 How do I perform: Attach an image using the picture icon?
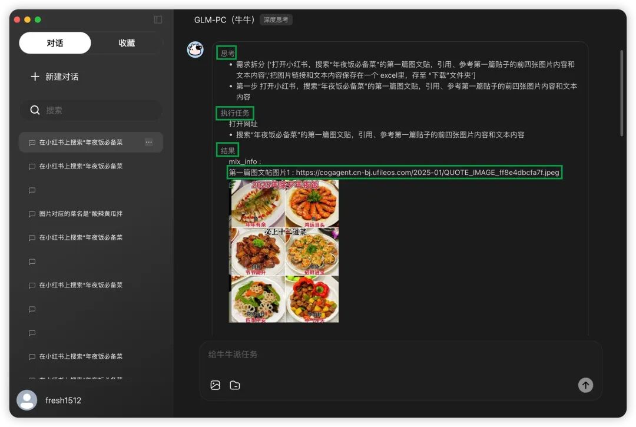216,385
